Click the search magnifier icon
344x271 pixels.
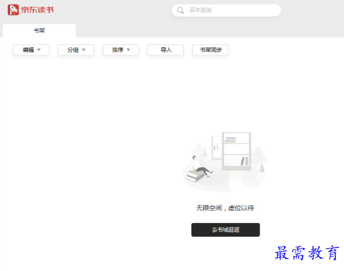pos(180,10)
